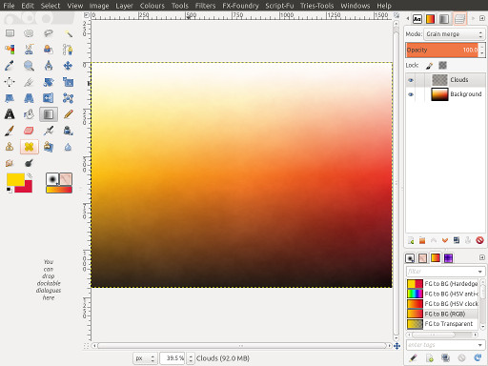
Task: Choose the Airbrush tool
Action: tap(49, 131)
